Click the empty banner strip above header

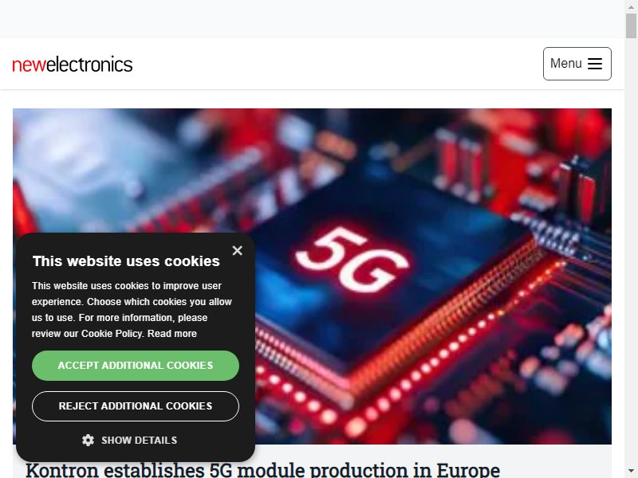click(x=312, y=18)
